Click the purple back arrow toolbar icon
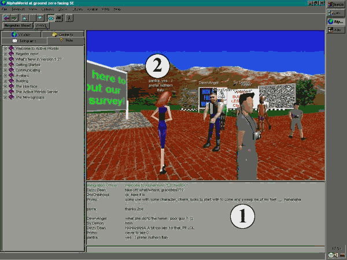 coord(7,18)
